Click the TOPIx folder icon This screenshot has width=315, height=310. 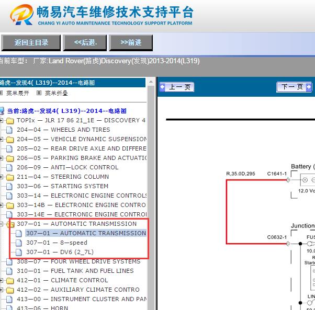(10, 121)
